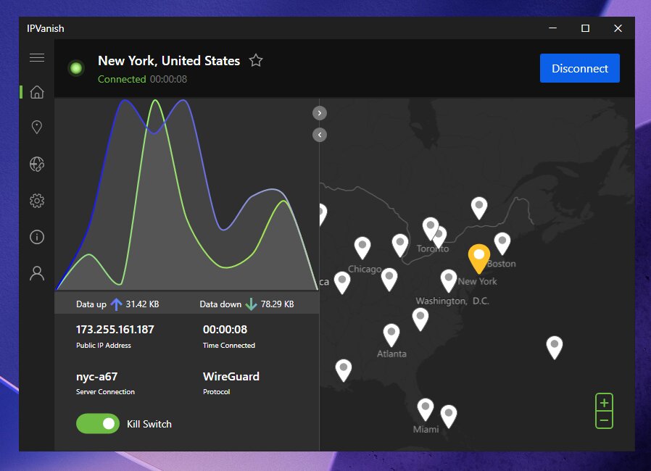Favorite the New York server with the star
The height and width of the screenshot is (471, 651).
click(x=256, y=61)
